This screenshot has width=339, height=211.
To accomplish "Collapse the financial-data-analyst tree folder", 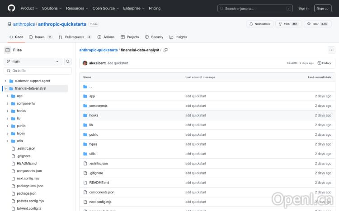I will pos(5,88).
